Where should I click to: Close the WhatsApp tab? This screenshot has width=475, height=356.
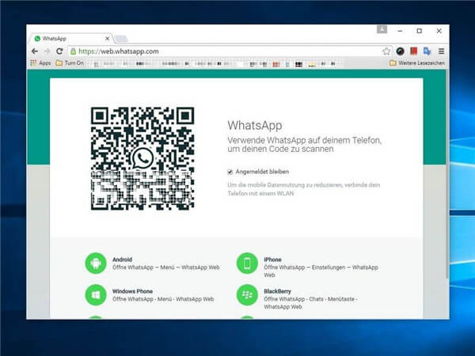coord(107,39)
